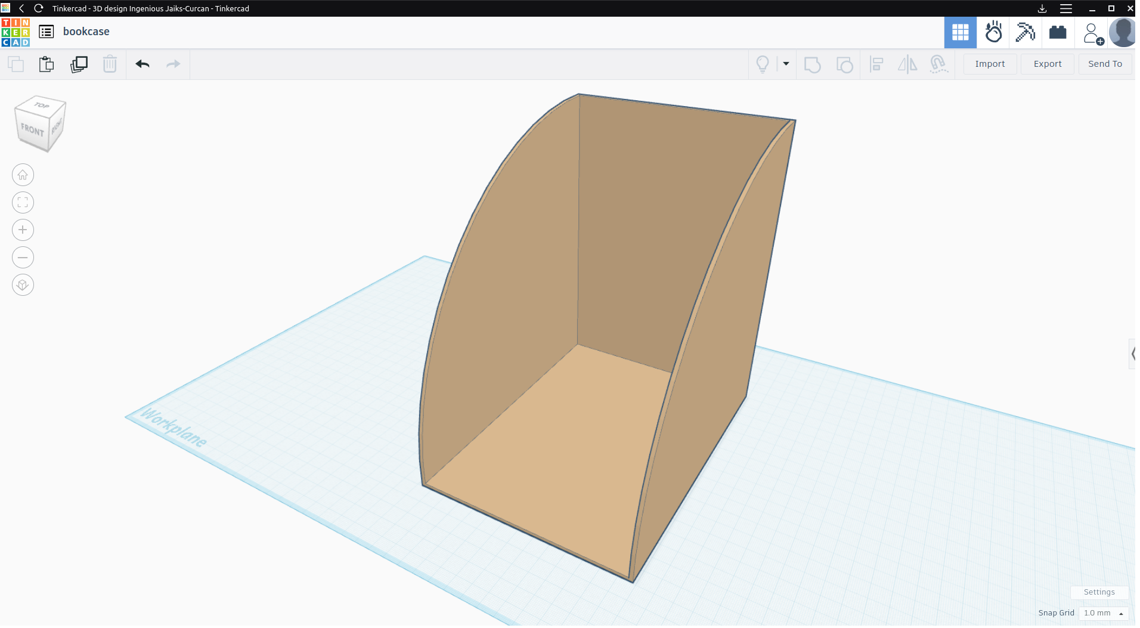Open the Blocks pickaxe view
This screenshot has width=1140, height=628.
[x=1025, y=32]
